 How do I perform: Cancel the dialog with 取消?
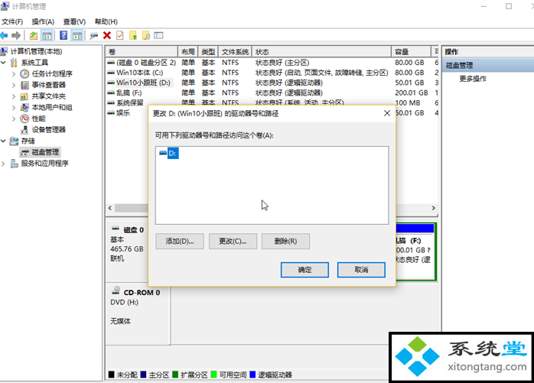(x=361, y=270)
